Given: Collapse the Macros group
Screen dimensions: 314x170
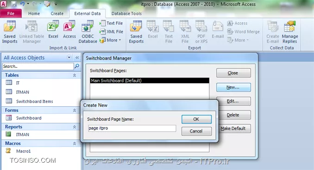Looking at the screenshot, I should click(x=74, y=144).
